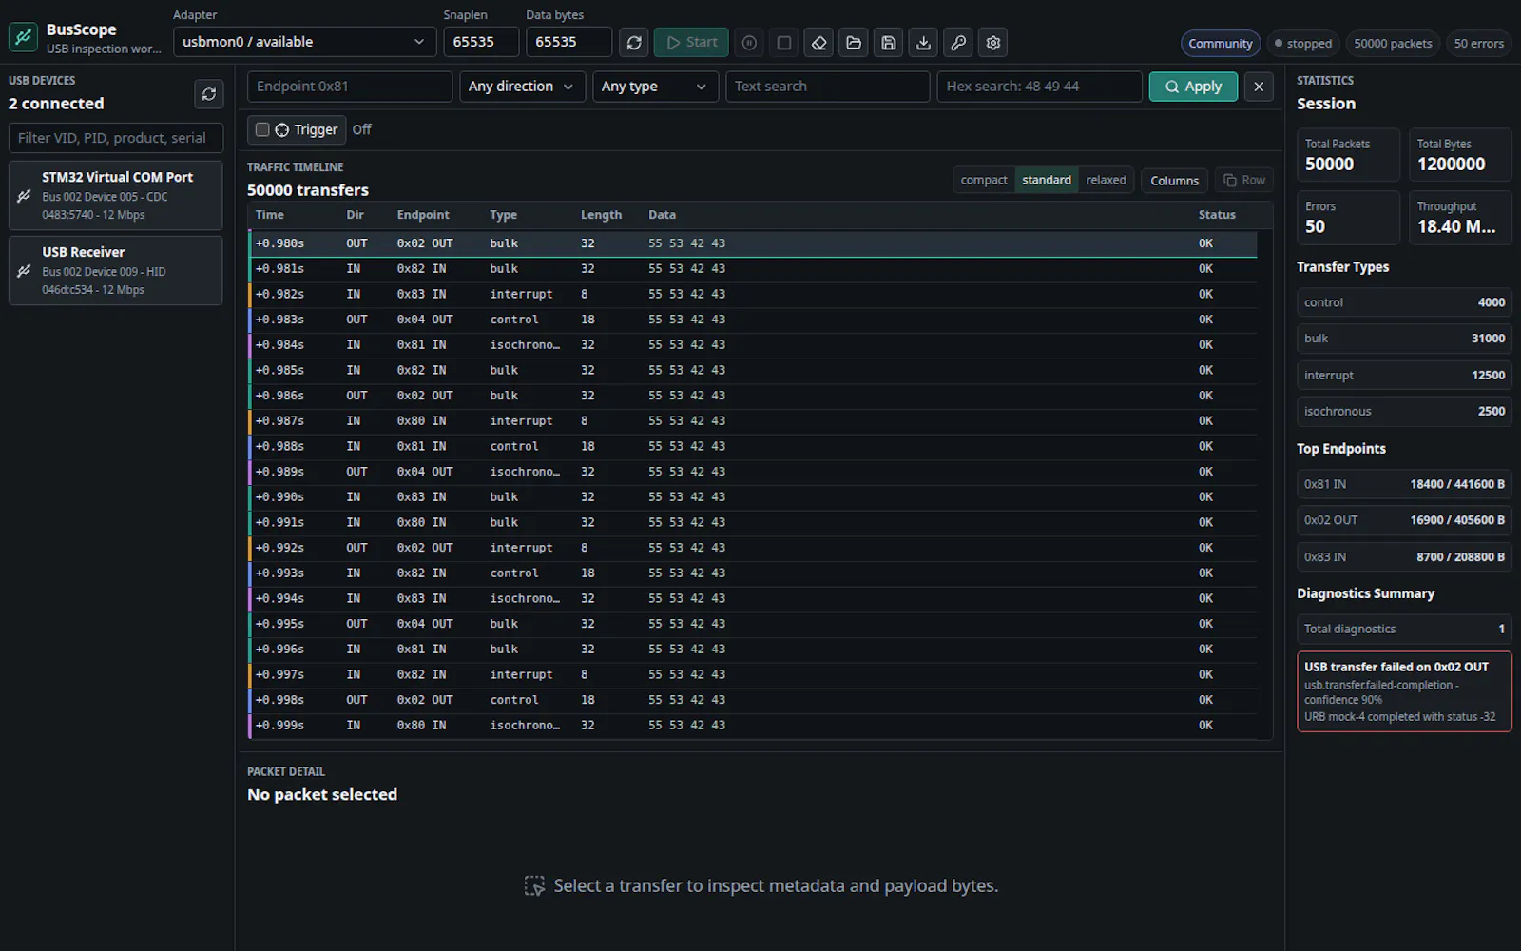Click the control transfer type stat row
This screenshot has width=1521, height=951.
pyautogui.click(x=1404, y=302)
